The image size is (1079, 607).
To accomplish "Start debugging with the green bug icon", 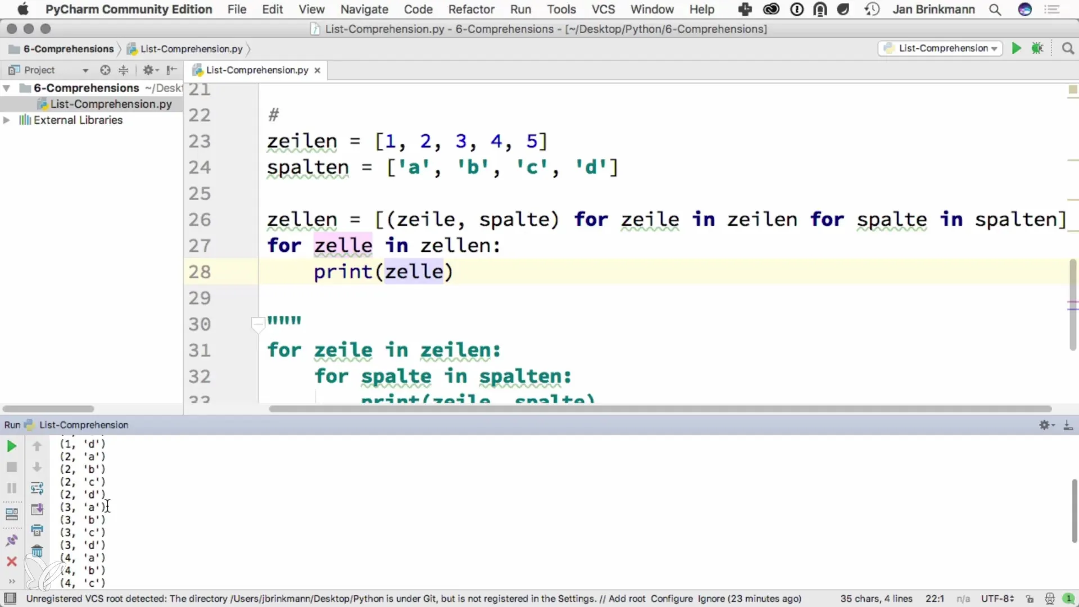I will point(1037,48).
